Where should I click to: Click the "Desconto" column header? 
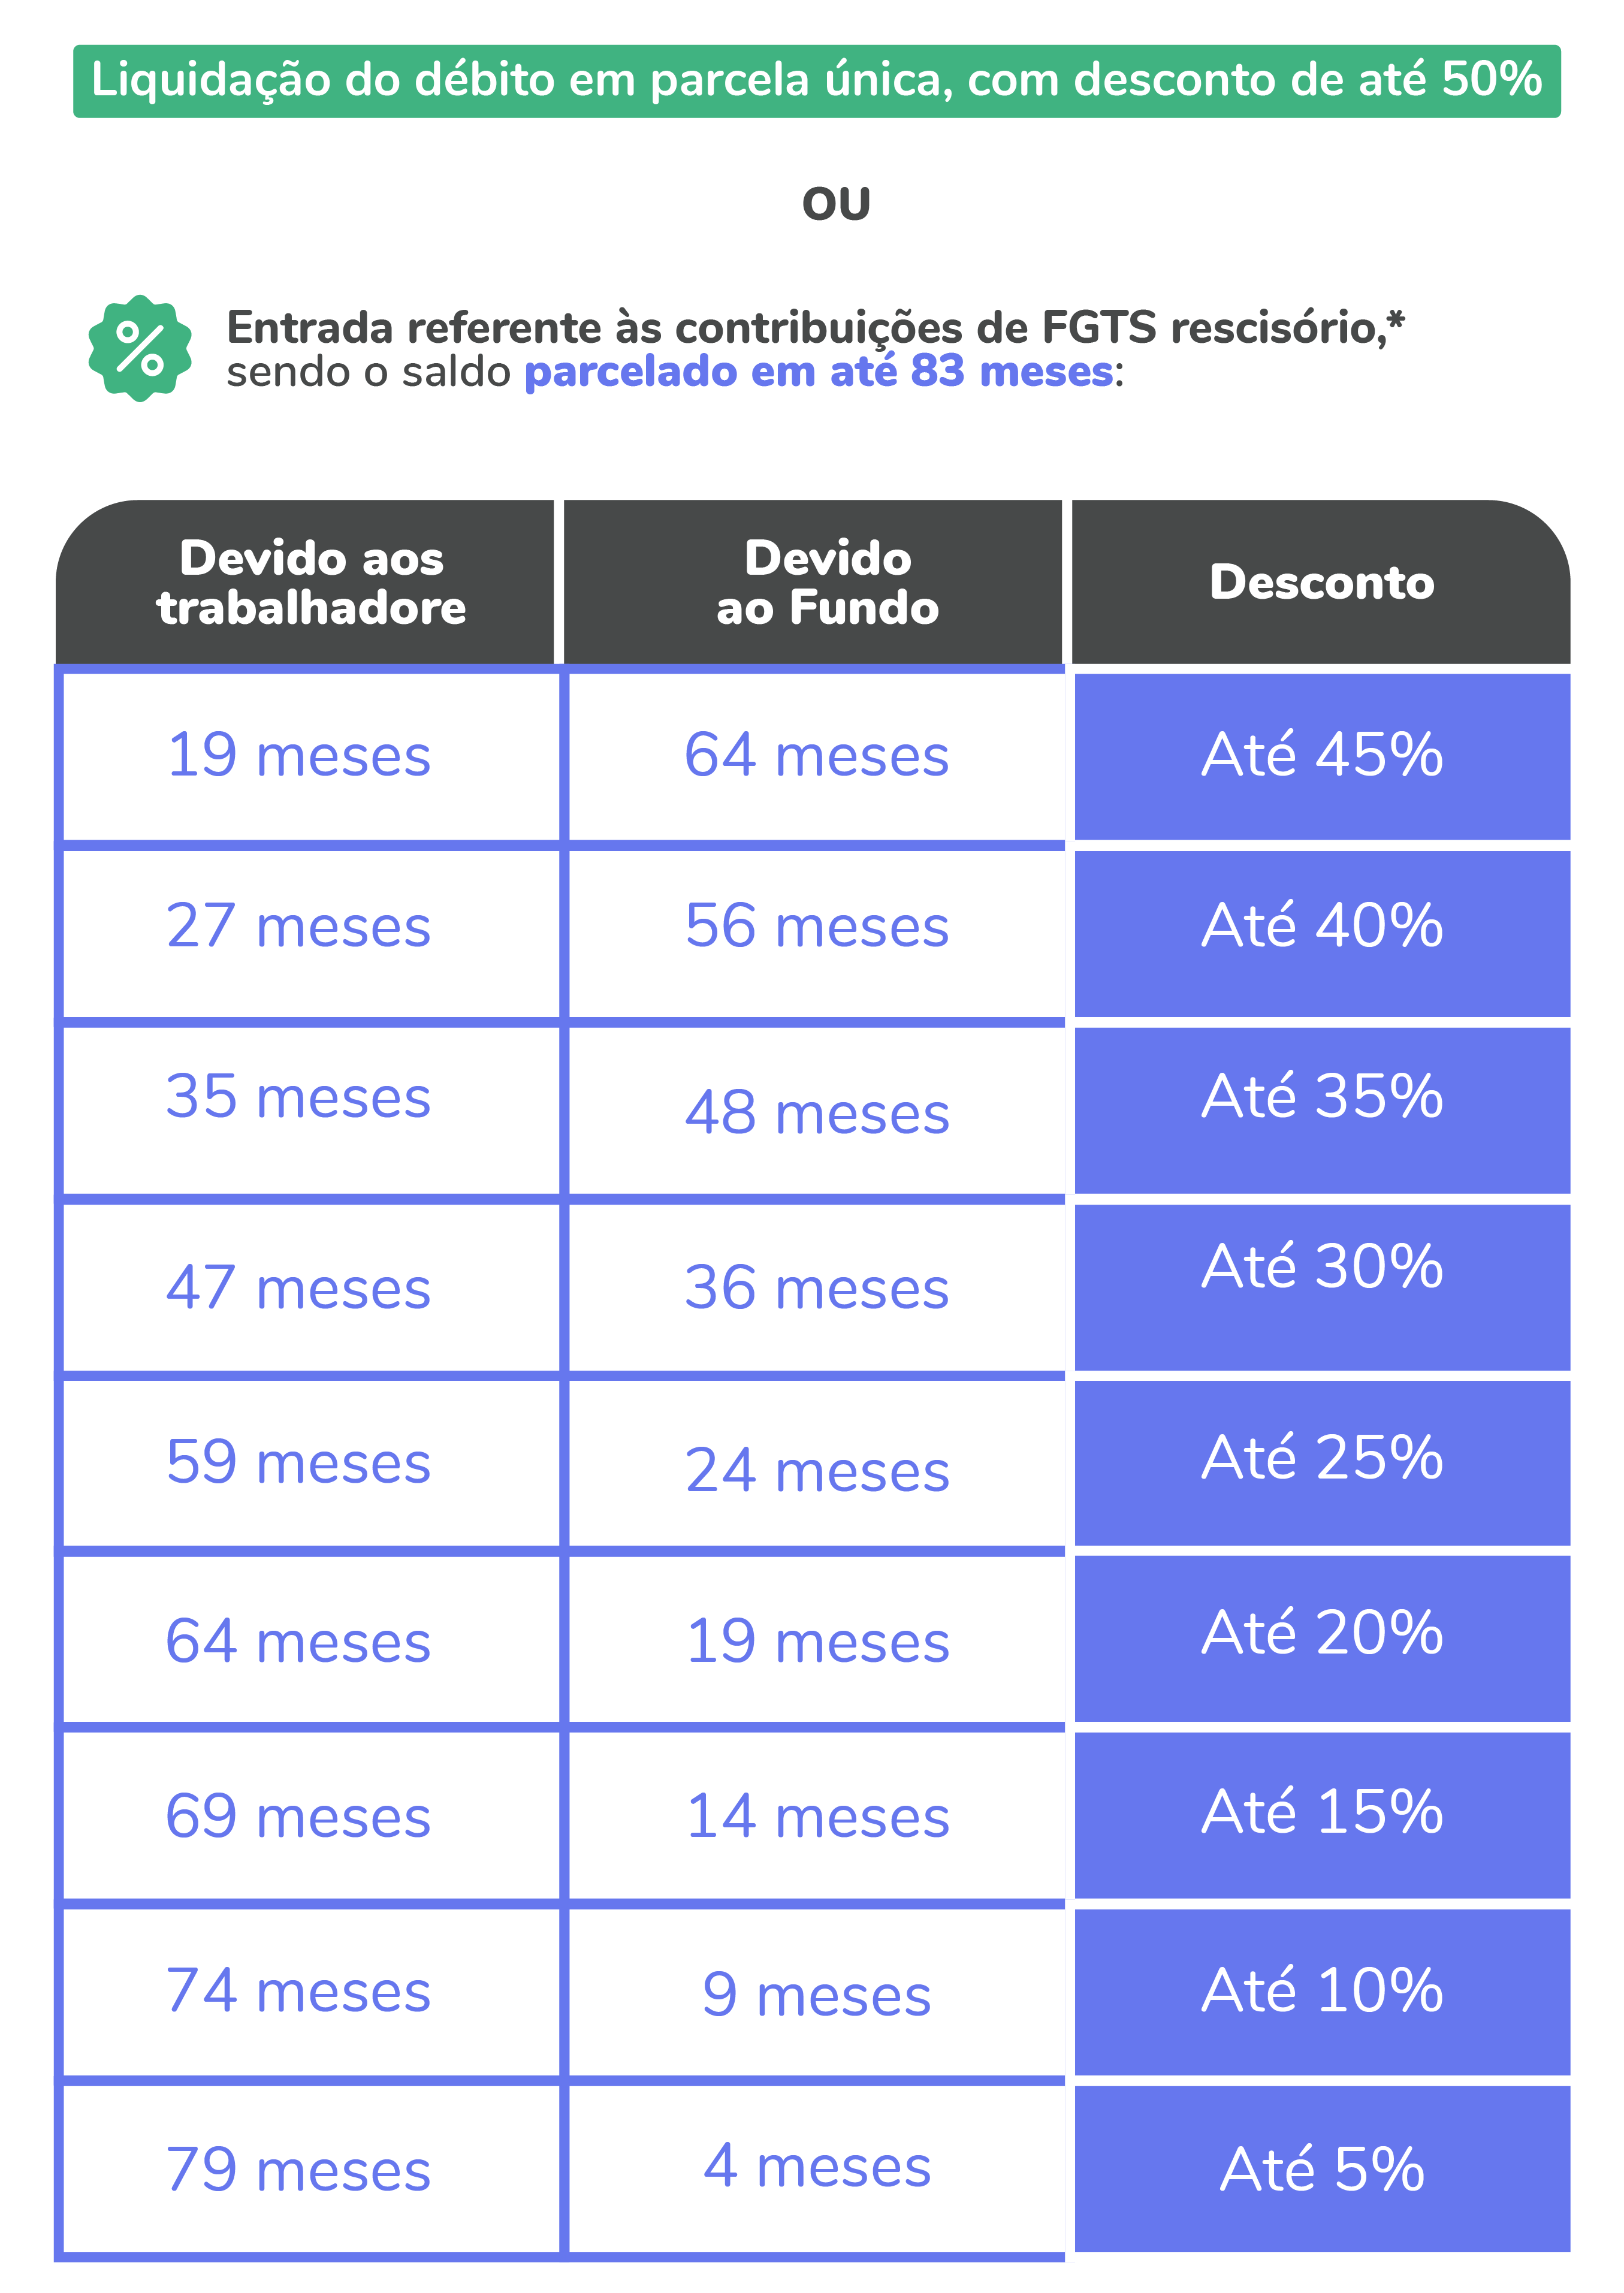click(x=1321, y=582)
